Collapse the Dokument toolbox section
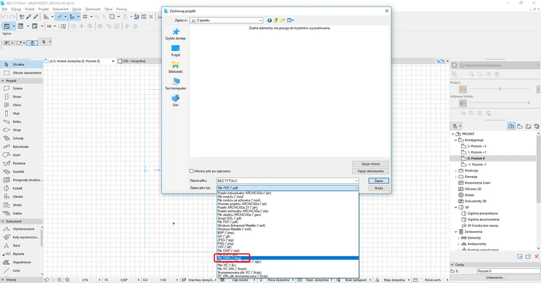541x283 pixels. tap(3, 221)
